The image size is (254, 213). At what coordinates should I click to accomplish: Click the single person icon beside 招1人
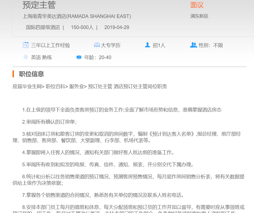[148, 45]
